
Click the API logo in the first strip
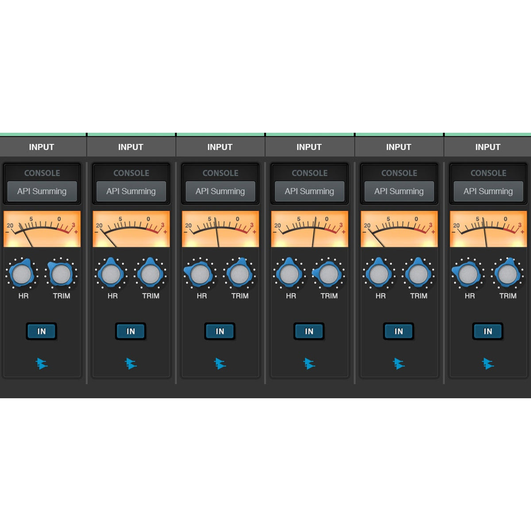[x=42, y=364]
